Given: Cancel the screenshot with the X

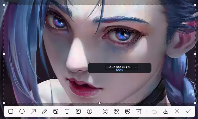Looking at the screenshot, I should tap(177, 111).
